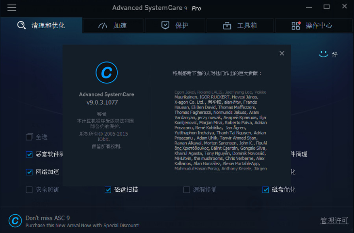Enable the 漏洞修复 checkbox
Viewport: 354px width, 233px height.
point(187,190)
